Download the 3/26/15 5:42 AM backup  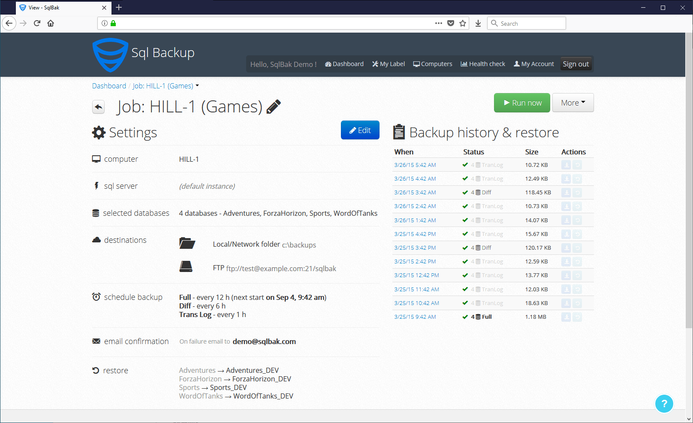[566, 165]
